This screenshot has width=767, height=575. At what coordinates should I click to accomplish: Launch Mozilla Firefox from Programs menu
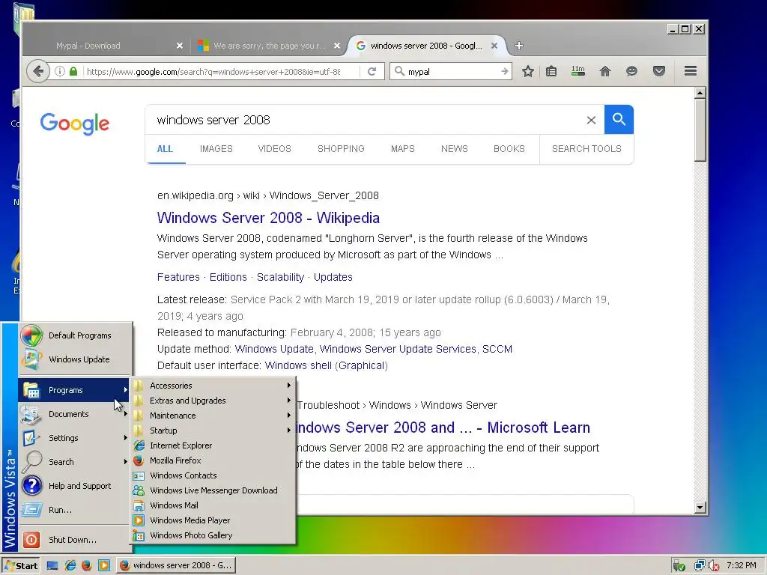tap(213, 460)
